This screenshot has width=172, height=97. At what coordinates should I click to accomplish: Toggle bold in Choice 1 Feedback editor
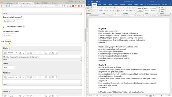(20, 77)
